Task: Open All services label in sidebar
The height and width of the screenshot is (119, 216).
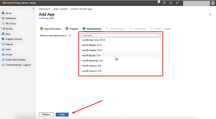Action: [x=11, y=23]
